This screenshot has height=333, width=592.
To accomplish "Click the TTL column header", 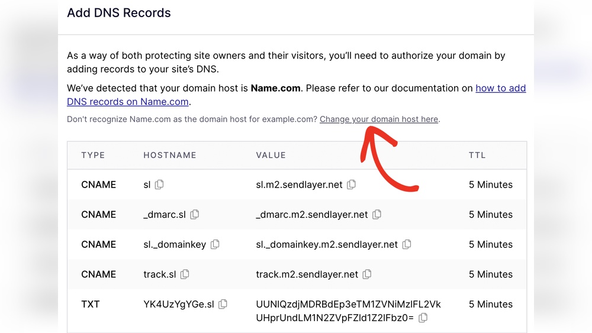I will tap(477, 155).
